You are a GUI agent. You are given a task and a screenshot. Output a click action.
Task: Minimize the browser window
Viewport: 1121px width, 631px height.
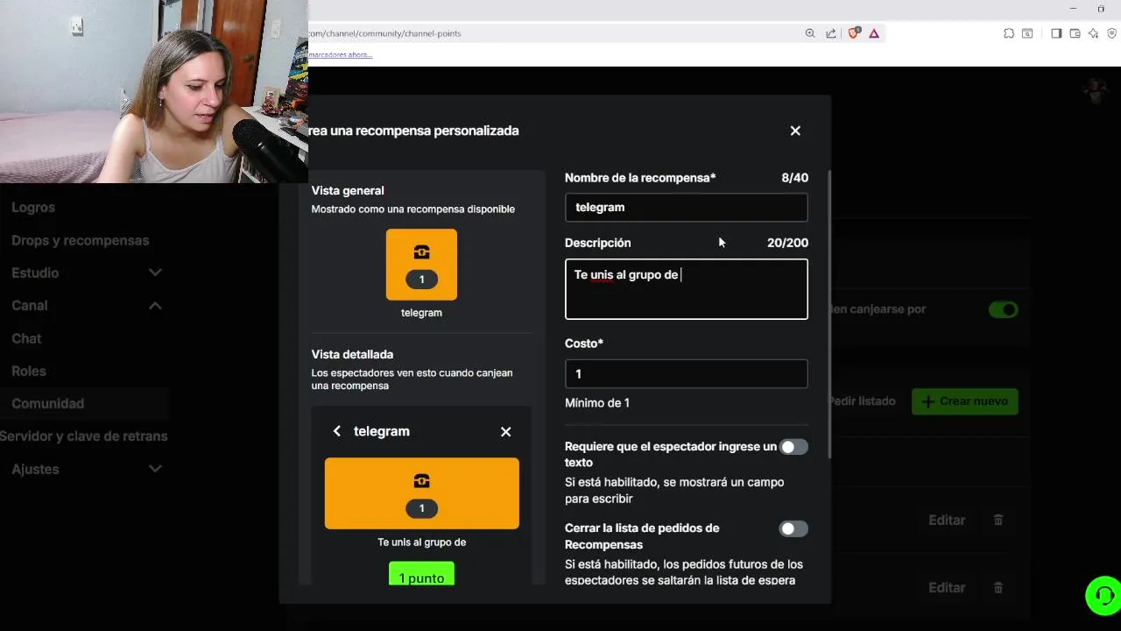coord(1073,9)
